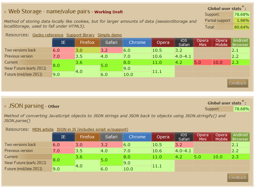Open the JSON in JS script link
Screen dimensions: 254x188
(x=92, y=130)
